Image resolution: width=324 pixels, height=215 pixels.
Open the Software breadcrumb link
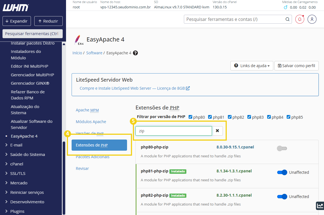click(94, 53)
